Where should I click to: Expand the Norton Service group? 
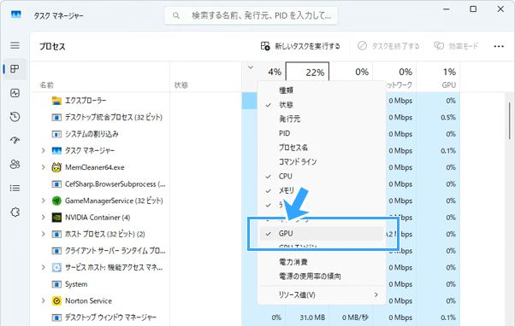43,300
